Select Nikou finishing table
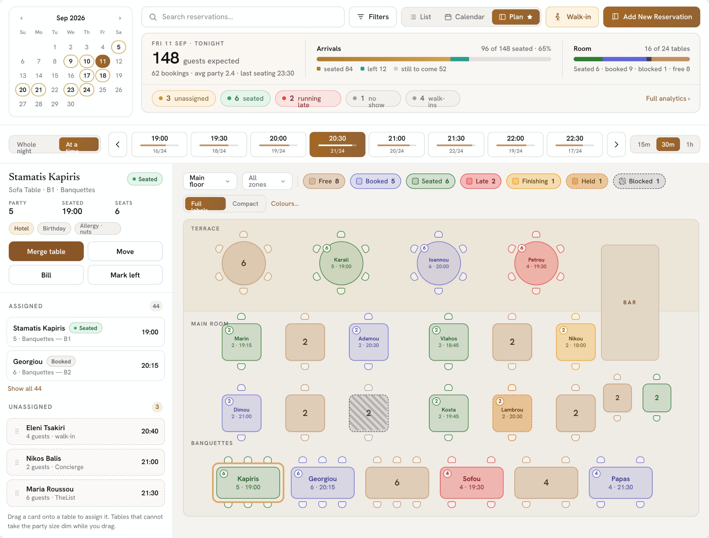The image size is (709, 538). pyautogui.click(x=575, y=342)
